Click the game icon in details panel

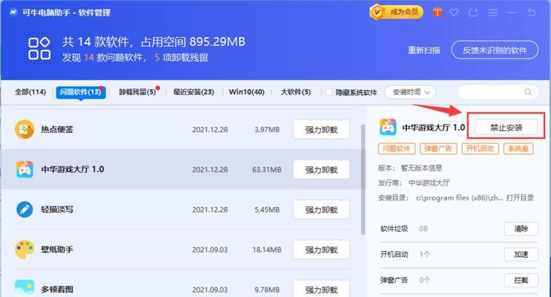click(x=388, y=127)
